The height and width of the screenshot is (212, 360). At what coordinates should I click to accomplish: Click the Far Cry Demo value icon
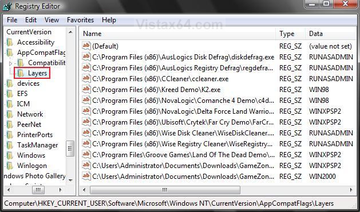(86, 122)
